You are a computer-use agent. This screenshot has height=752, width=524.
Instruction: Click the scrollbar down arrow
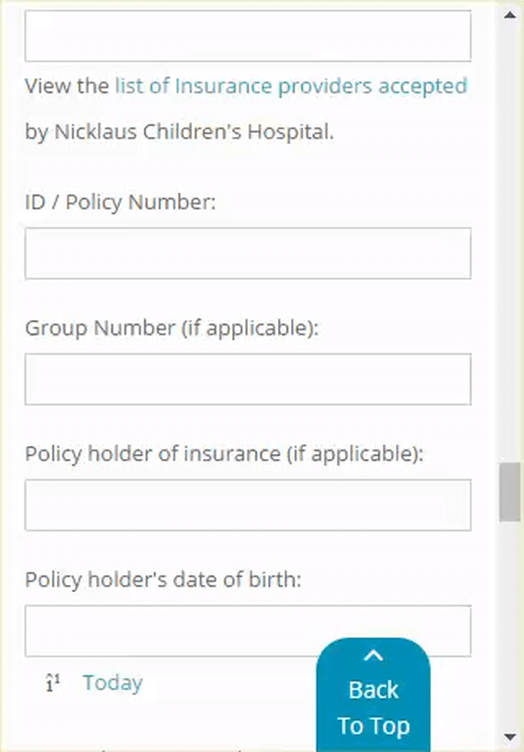509,737
